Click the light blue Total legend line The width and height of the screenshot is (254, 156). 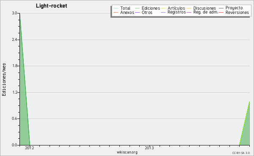116,8
